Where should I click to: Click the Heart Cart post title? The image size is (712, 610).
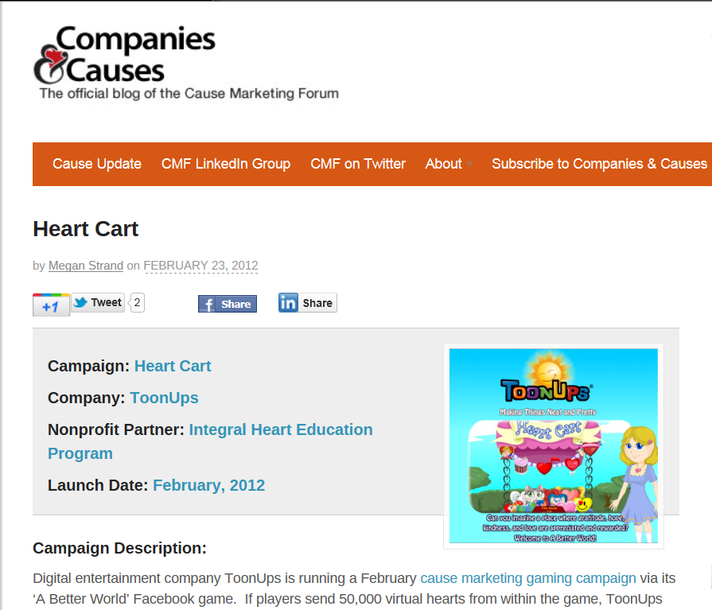(x=86, y=229)
